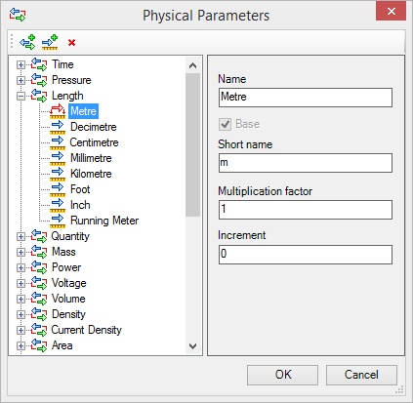Click the Multiplication factor field
The image size is (413, 403).
(x=306, y=209)
